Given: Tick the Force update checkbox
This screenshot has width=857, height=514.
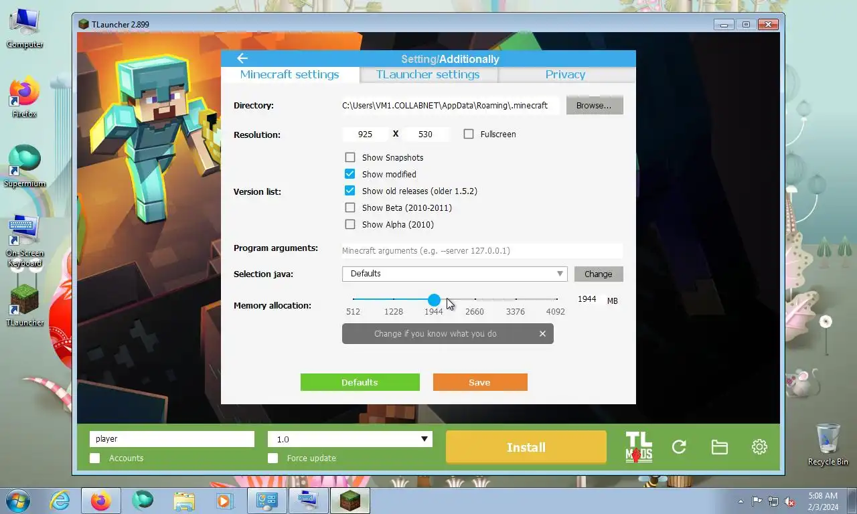Looking at the screenshot, I should click(272, 458).
